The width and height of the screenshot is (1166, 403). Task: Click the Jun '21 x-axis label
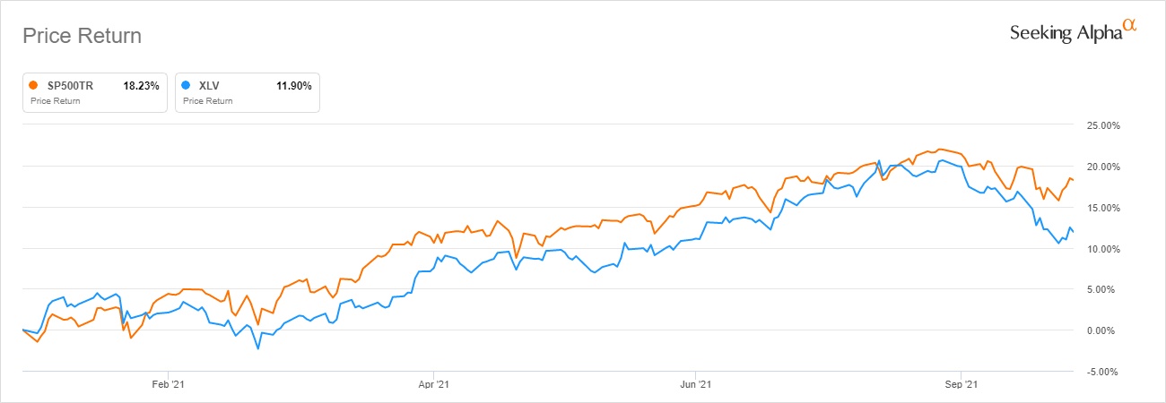coord(697,385)
